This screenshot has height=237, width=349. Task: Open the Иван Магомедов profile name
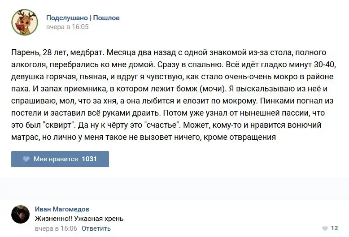coord(62,209)
